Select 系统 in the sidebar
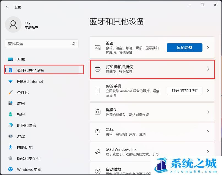 42,59
